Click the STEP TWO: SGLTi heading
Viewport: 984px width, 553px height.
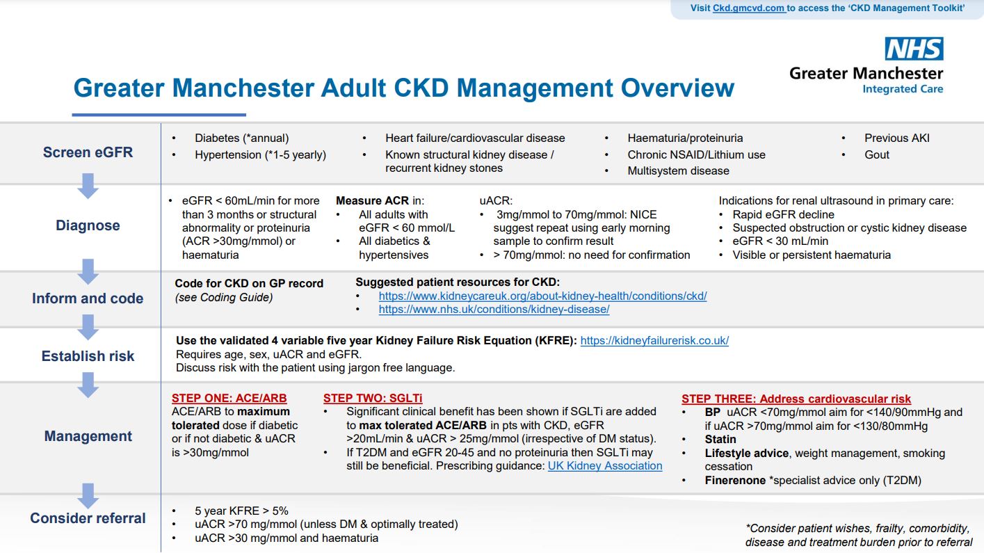(x=372, y=399)
